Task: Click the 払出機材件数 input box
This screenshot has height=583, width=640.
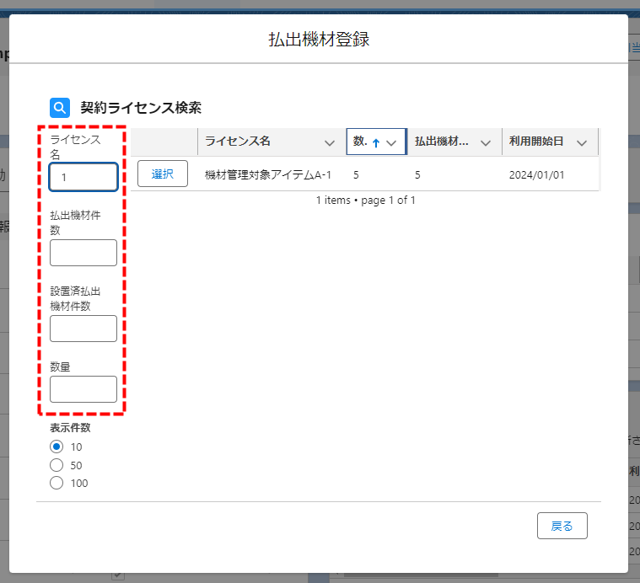Action: 83,253
